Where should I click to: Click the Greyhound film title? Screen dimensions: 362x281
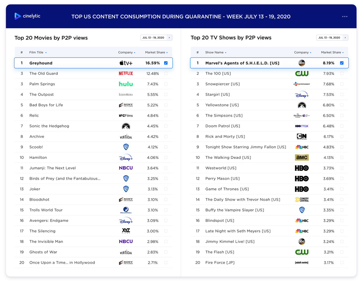pos(41,63)
